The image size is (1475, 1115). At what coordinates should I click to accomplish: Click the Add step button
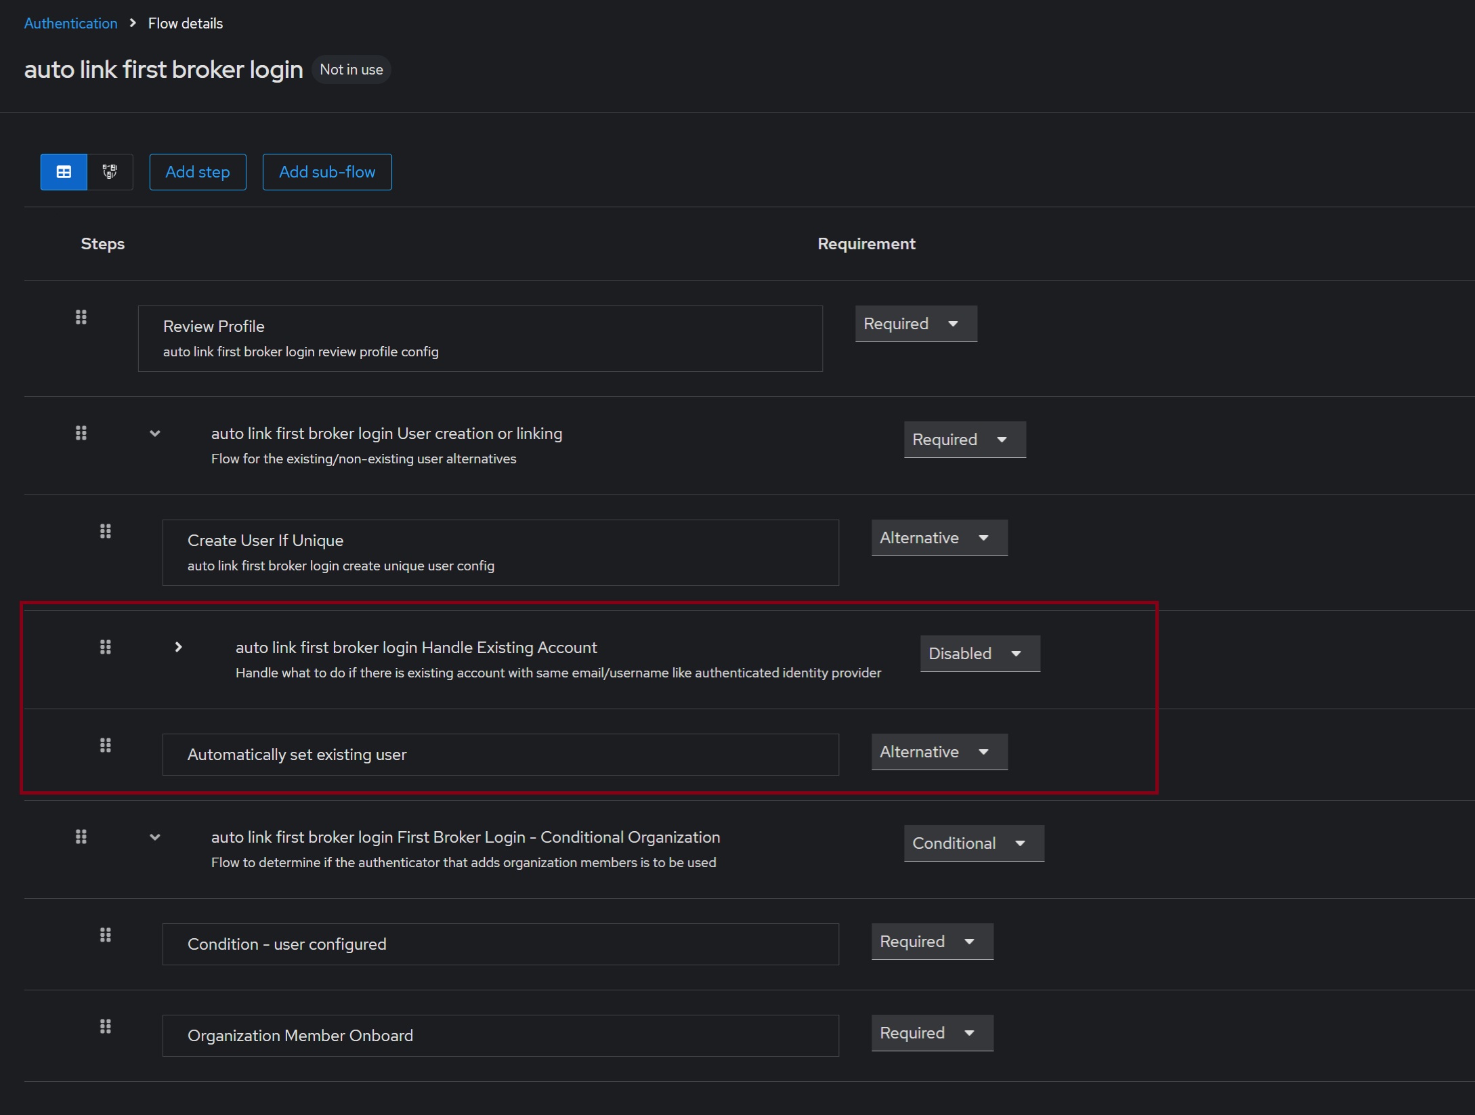(198, 172)
